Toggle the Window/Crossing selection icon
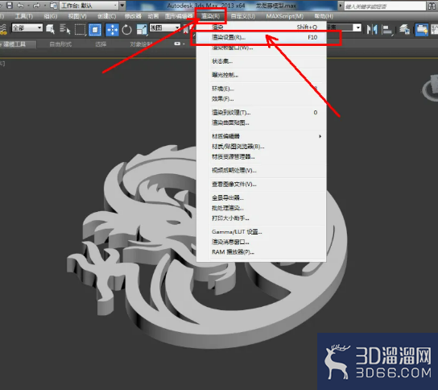 tap(95, 30)
